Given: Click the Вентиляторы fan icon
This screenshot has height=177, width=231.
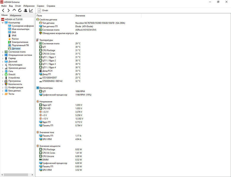Looking at the screenshot, I should [38, 88].
